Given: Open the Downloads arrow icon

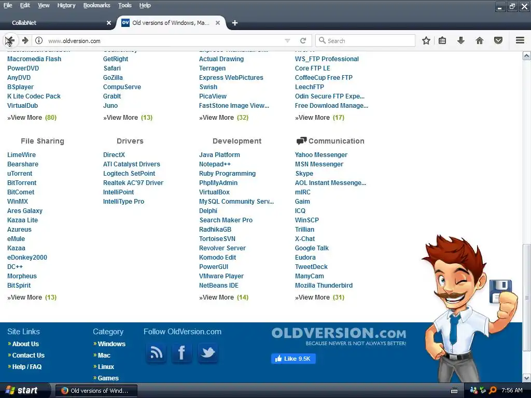Looking at the screenshot, I should tap(461, 40).
